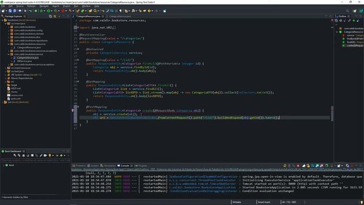Collapse the bookstore project node
Image resolution: width=364 pixels, height=205 pixels.
3,20
